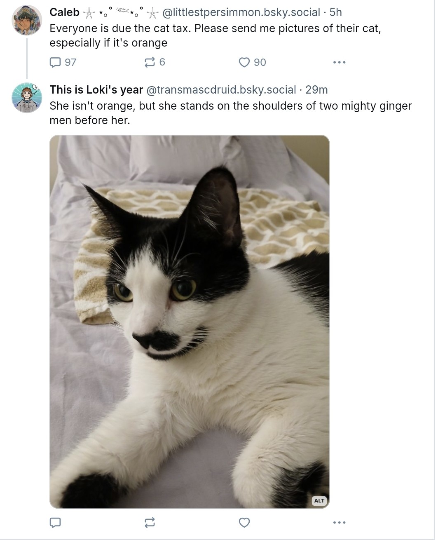Viewport: 445px width, 540px height.
Task: Like Caleb's post with 90 likes
Action: click(x=244, y=62)
